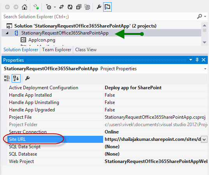The image size is (209, 175).
Task: Open Property Pages wrench icon
Action: click(x=28, y=78)
